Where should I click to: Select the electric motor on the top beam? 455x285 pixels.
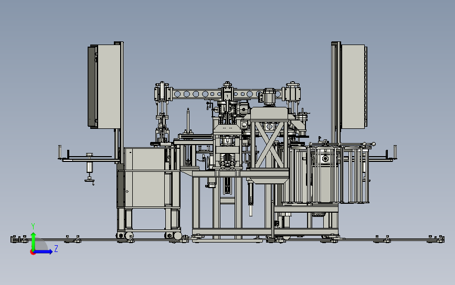(268, 97)
